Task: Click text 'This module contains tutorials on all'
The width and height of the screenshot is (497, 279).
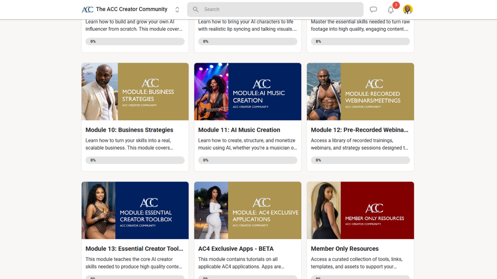Action: pos(238,259)
